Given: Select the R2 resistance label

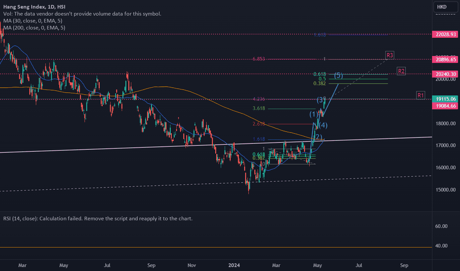Looking at the screenshot, I should [401, 71].
